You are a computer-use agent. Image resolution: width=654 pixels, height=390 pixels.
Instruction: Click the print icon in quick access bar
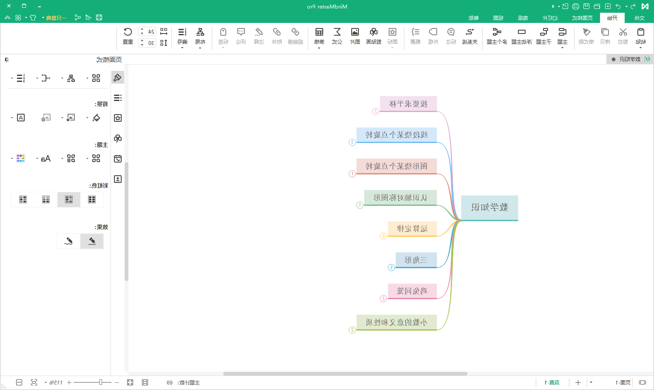pyautogui.click(x=576, y=6)
